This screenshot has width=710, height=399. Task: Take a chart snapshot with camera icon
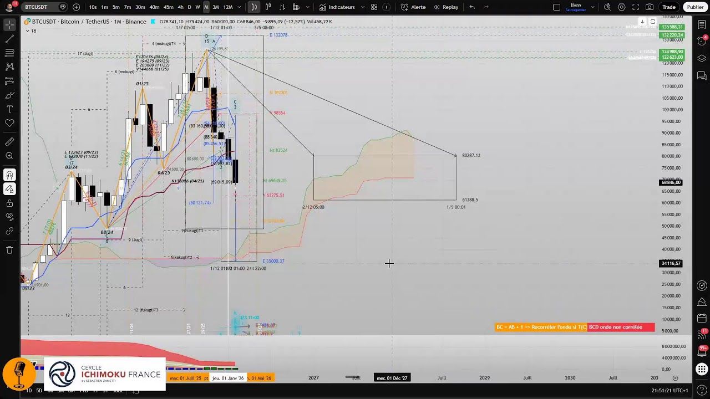coord(650,7)
